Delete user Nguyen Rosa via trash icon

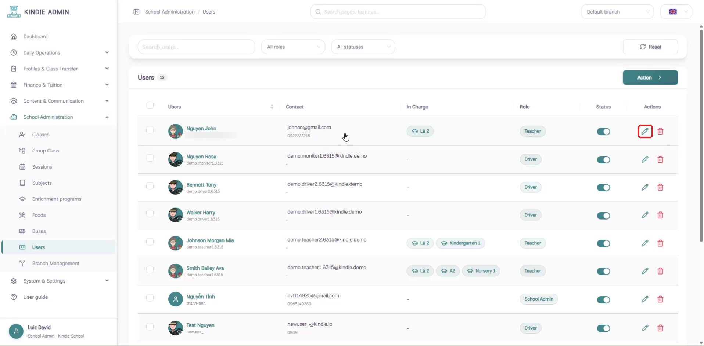[x=660, y=159]
